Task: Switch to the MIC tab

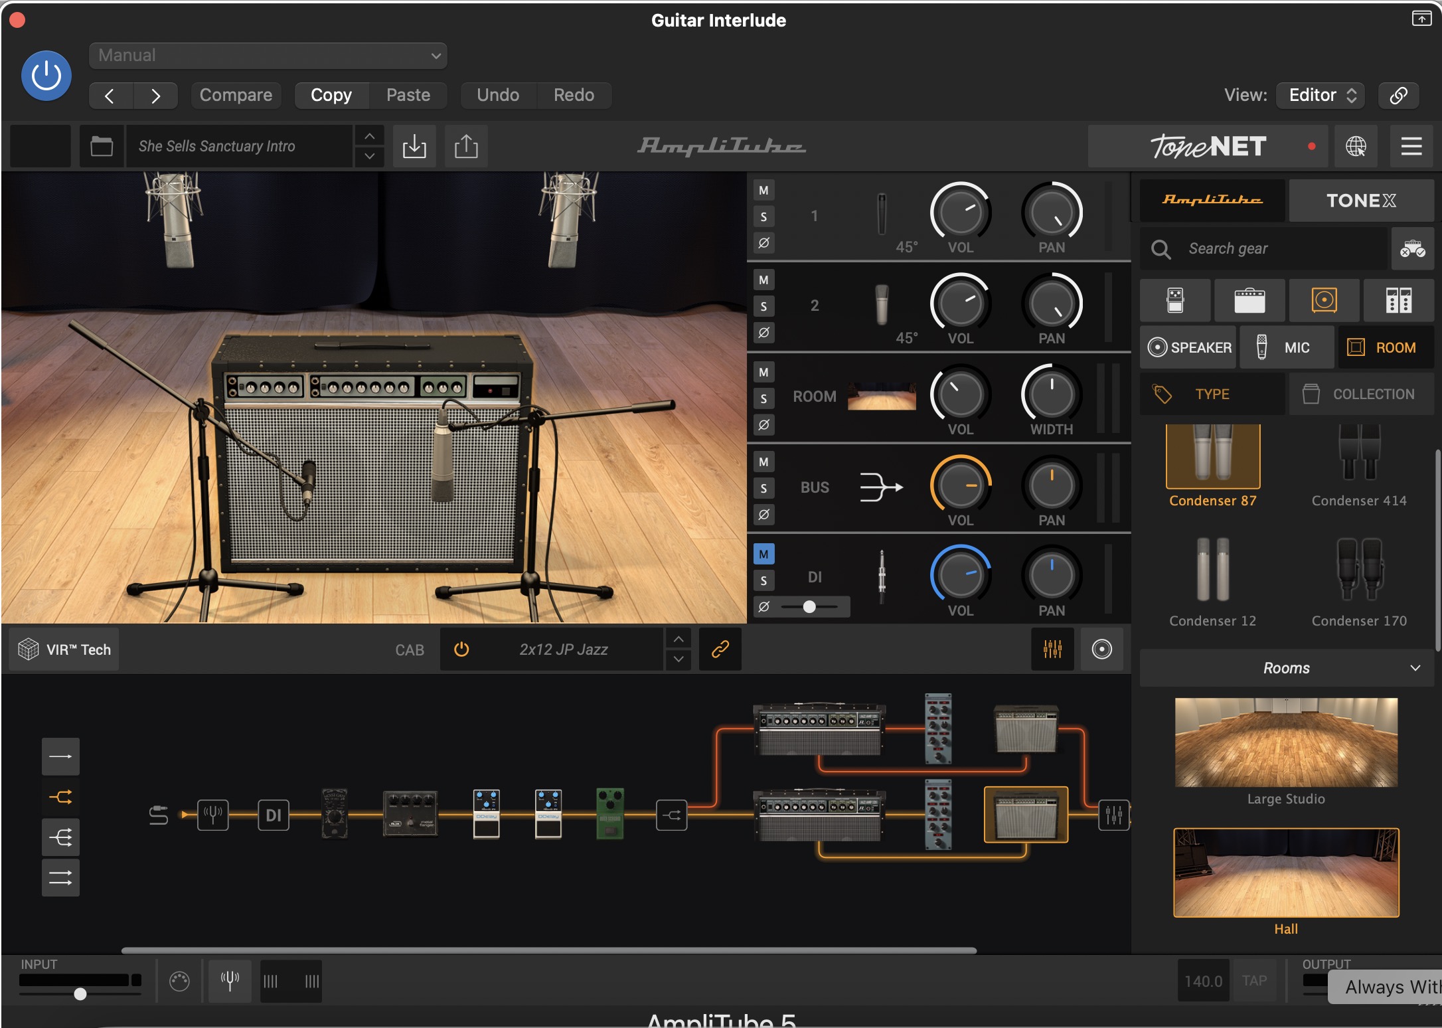Action: coord(1287,347)
